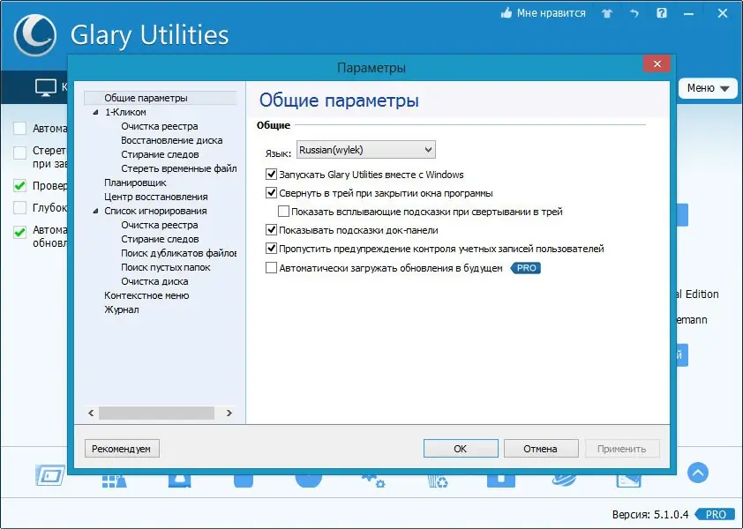The image size is (743, 529).
Task: Toggle the green-checked 'Провер' checkbox in main window
Action: pyautogui.click(x=20, y=185)
